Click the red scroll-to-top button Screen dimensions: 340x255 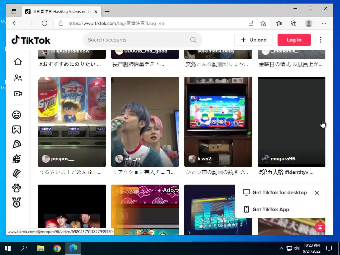320,227
